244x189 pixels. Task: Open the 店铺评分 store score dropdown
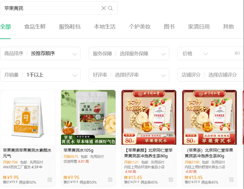tap(211, 75)
